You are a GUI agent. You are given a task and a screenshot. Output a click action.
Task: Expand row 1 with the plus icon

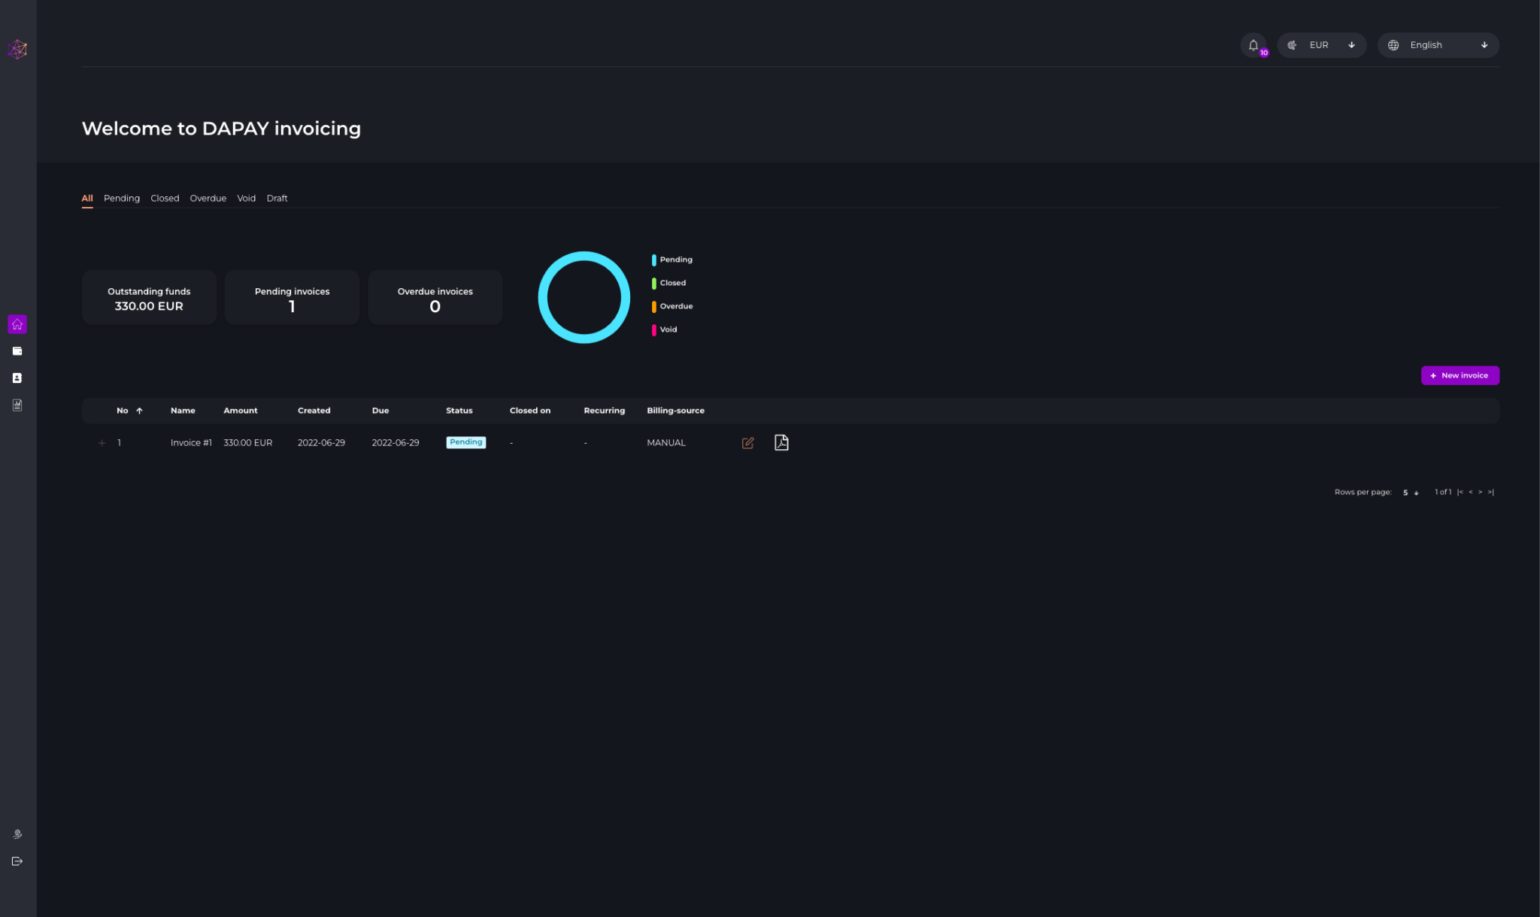(x=102, y=443)
